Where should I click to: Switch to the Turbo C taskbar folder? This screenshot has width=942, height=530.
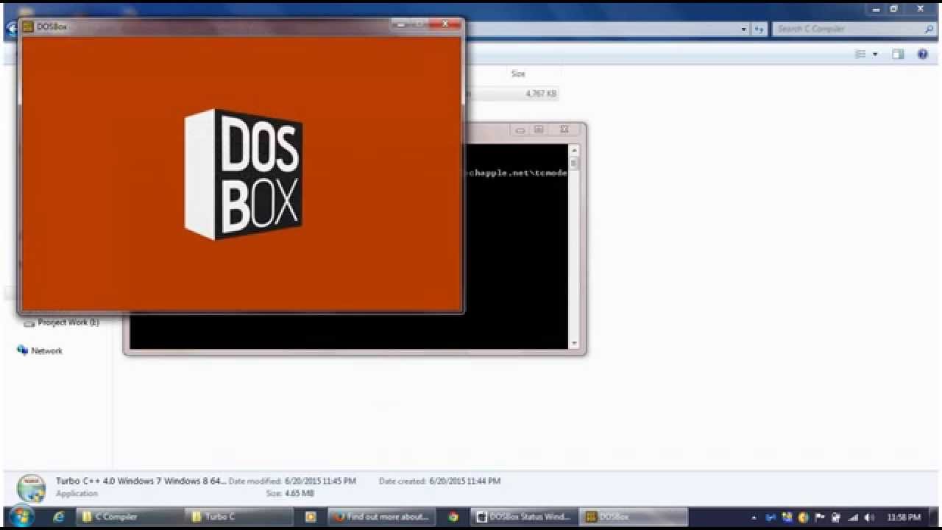coord(238,517)
